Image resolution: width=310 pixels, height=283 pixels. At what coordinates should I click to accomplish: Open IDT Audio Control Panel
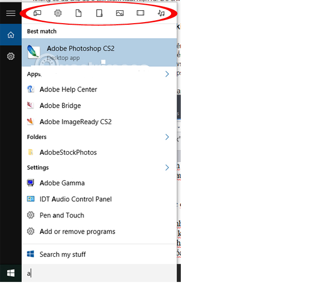pos(99,199)
